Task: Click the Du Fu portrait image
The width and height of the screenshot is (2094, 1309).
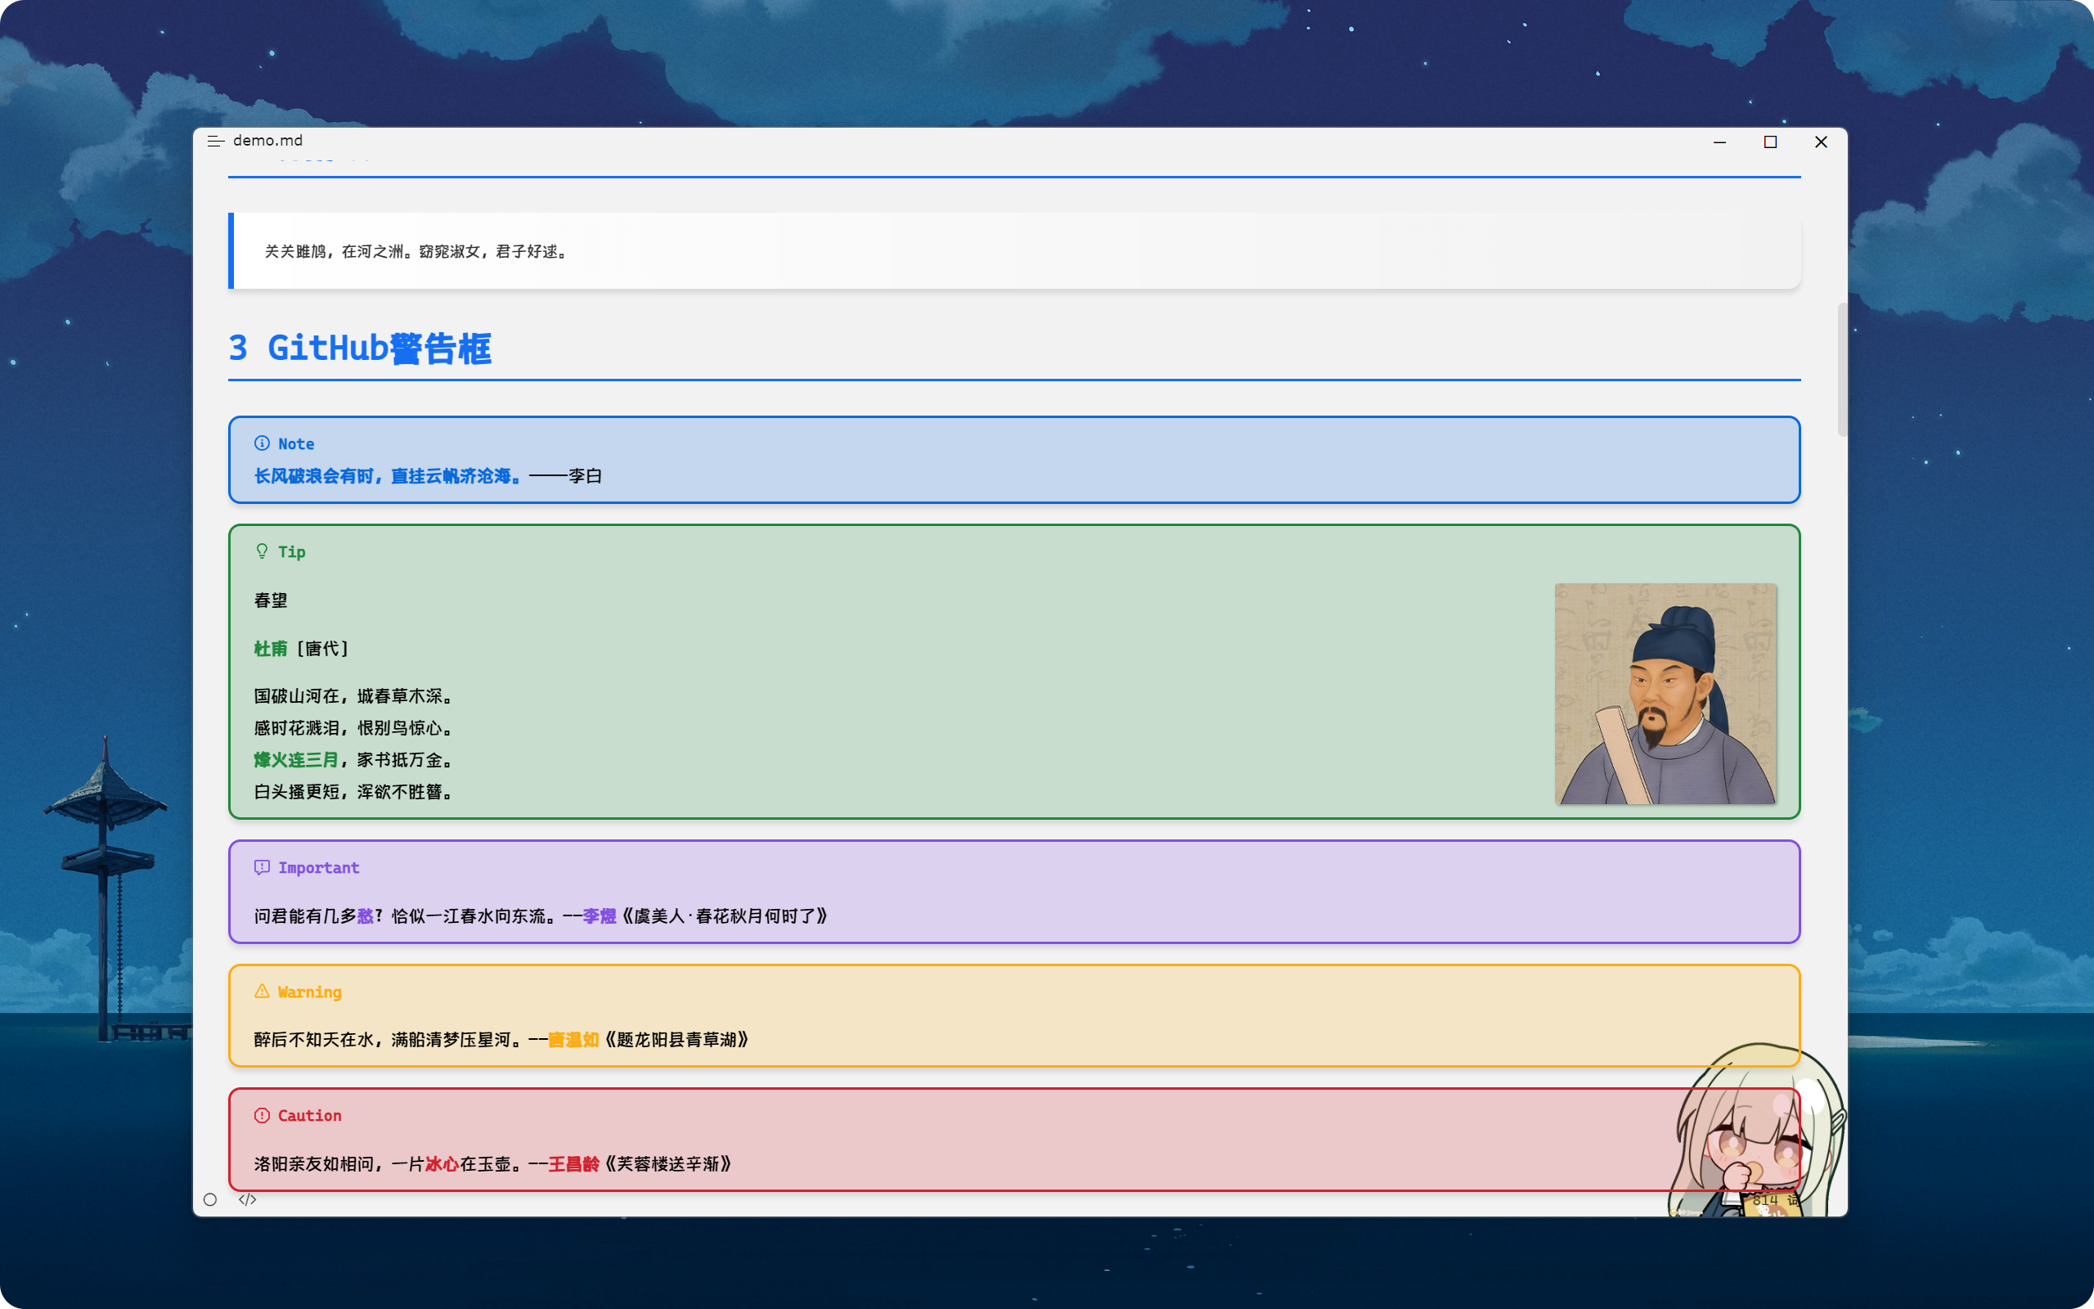Action: point(1665,694)
